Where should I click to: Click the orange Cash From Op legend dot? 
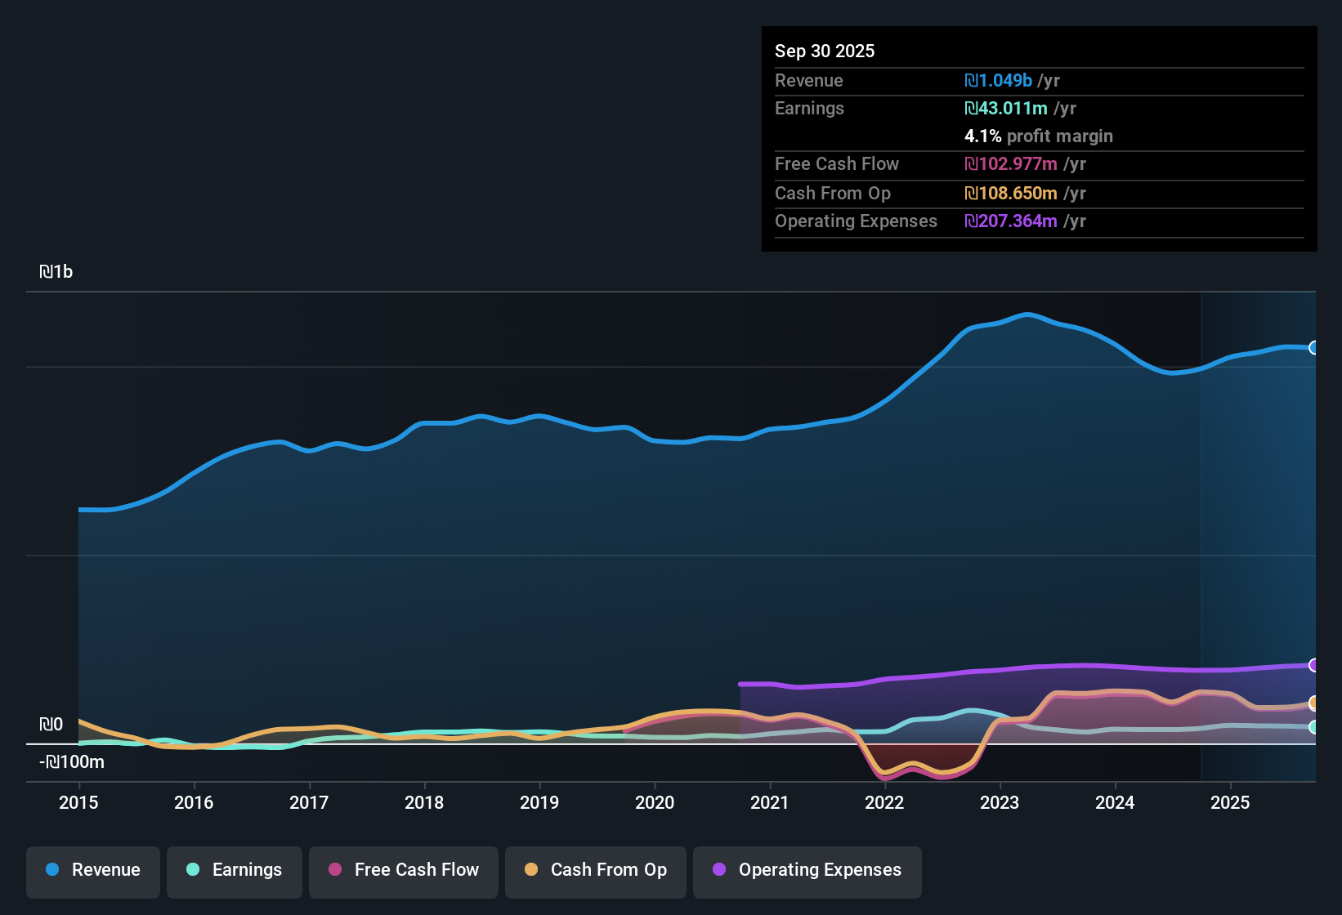(x=530, y=870)
